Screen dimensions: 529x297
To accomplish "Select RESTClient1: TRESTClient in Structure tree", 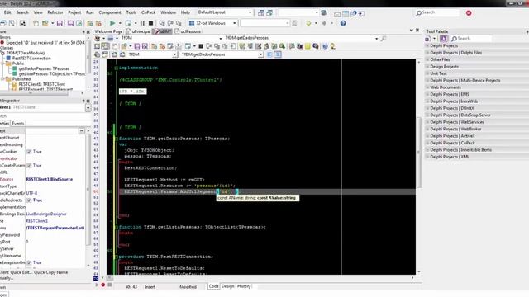I will pos(42,84).
